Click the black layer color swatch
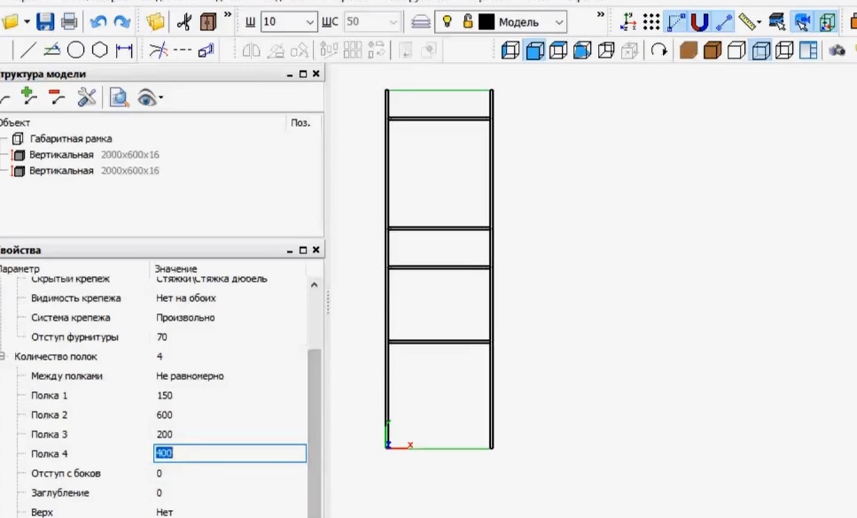 487,22
